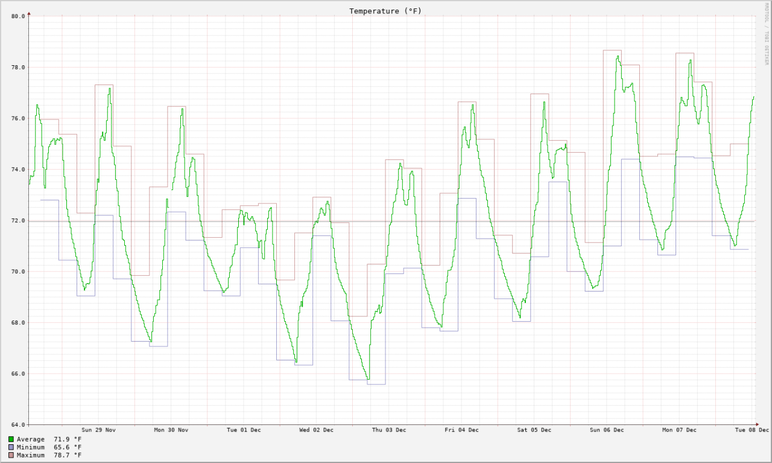Image resolution: width=772 pixels, height=463 pixels.
Task: Click the blue Minimum legend color swatch
Action: pyautogui.click(x=11, y=447)
